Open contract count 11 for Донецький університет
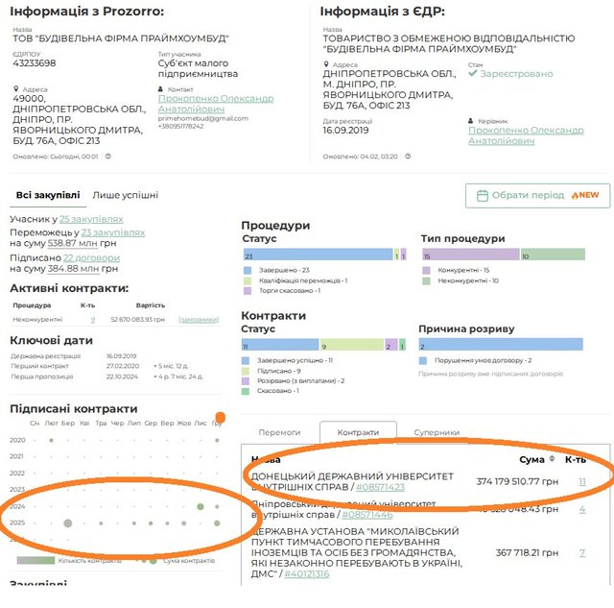Viewport: 614px width, 608px height. [581, 481]
